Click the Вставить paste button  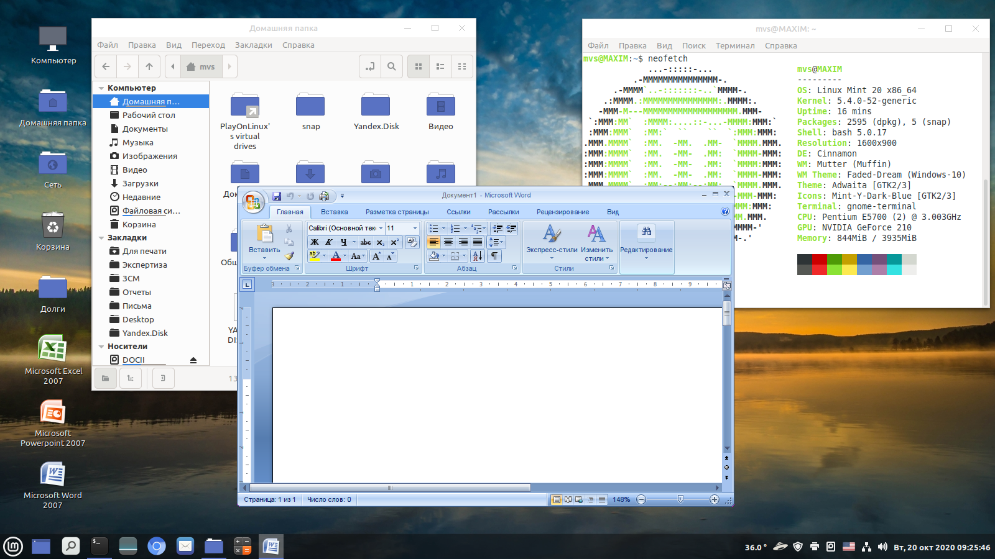[264, 239]
